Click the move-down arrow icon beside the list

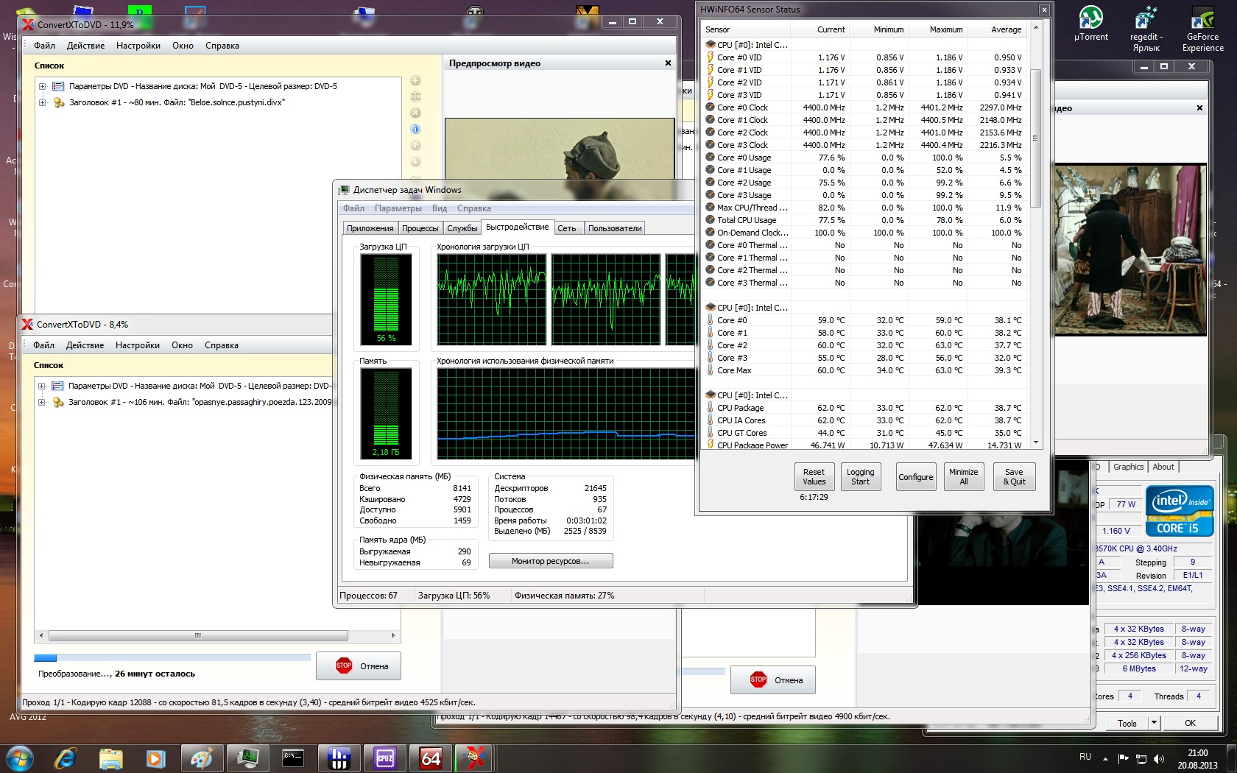[415, 162]
